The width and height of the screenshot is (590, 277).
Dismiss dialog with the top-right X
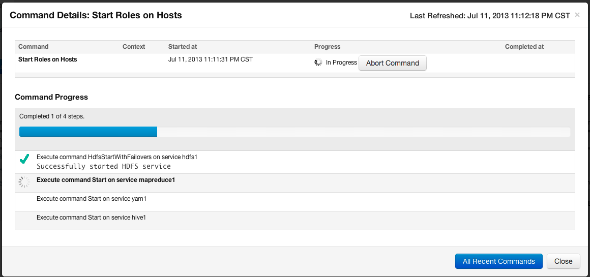coord(577,15)
